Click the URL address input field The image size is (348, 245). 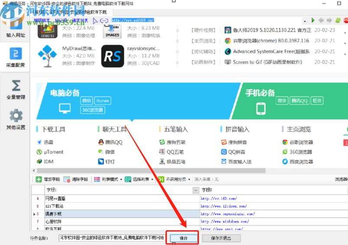206,20
